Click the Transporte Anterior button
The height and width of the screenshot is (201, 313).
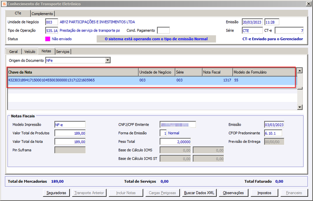(x=89, y=193)
